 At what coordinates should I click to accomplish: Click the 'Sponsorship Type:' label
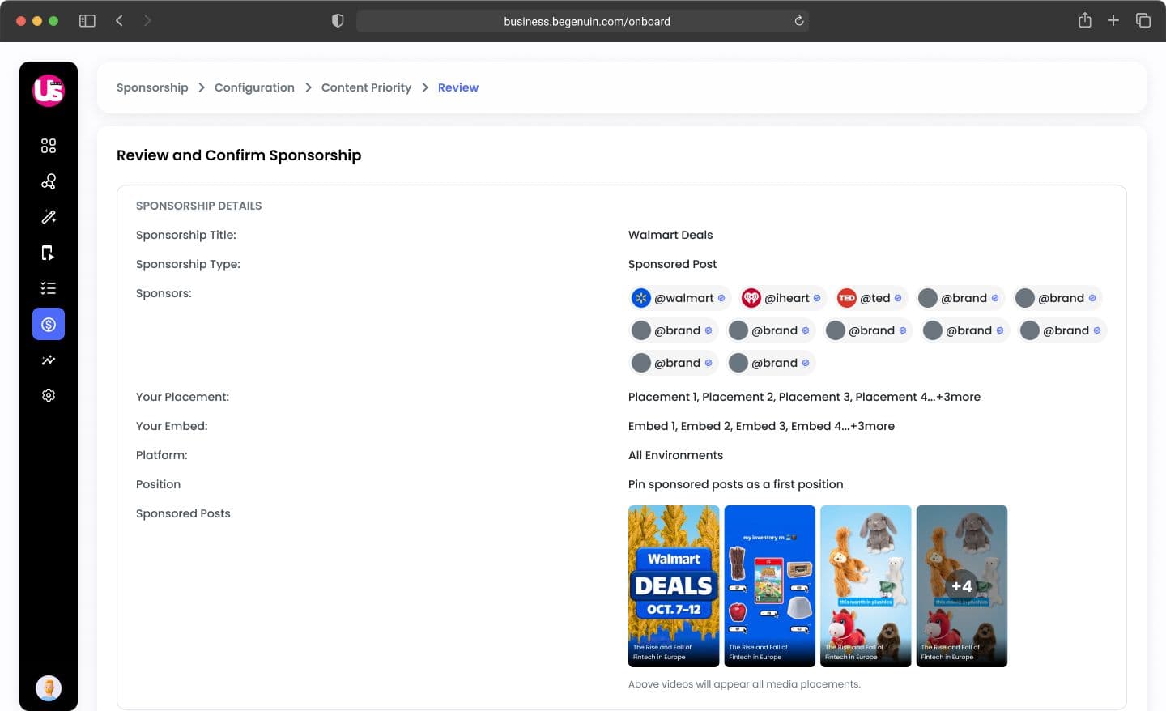(188, 264)
